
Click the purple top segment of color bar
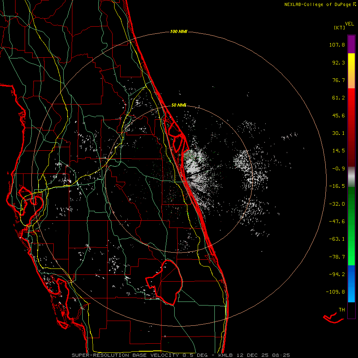point(351,44)
